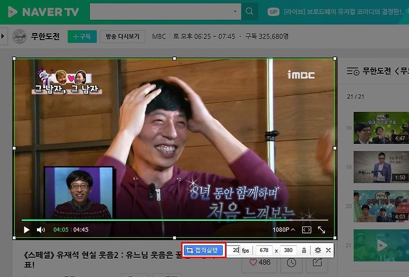Toggle the wide-screen mode icon
The width and height of the screenshot is (409, 277).
click(x=307, y=229)
